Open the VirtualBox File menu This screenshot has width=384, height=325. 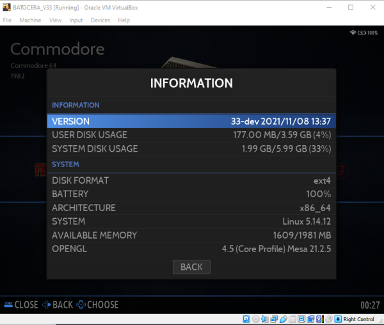(x=7, y=20)
